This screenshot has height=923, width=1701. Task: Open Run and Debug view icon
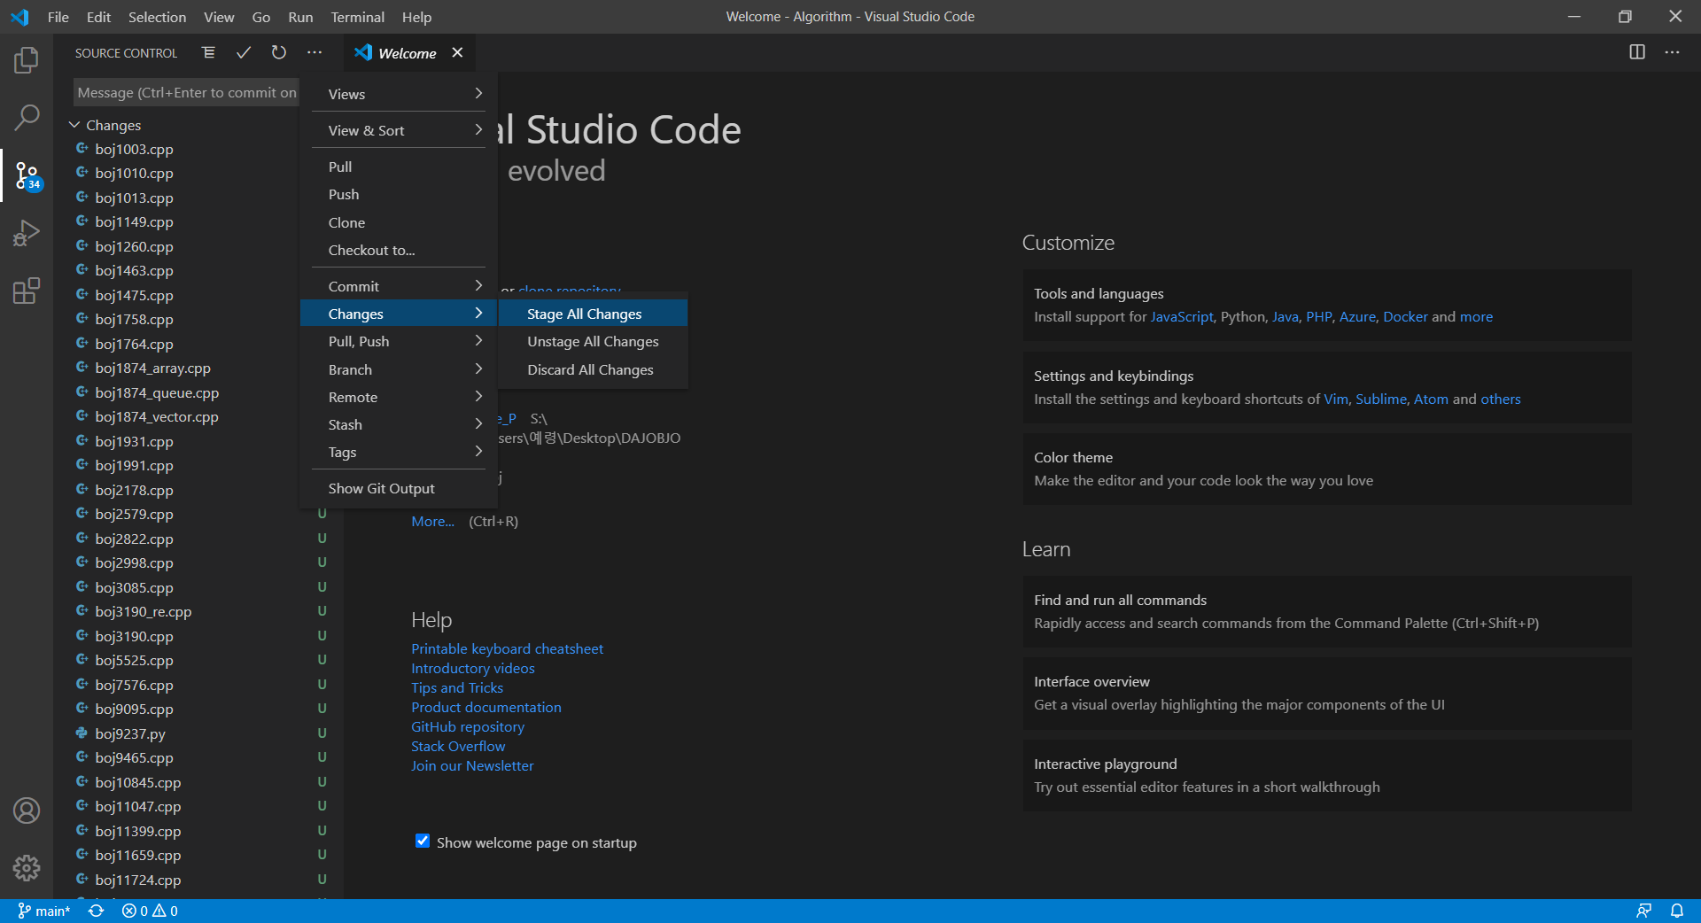[27, 233]
